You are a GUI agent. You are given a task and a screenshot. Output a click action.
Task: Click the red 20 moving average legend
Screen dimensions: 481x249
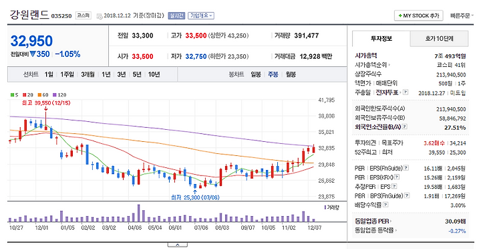[27, 95]
